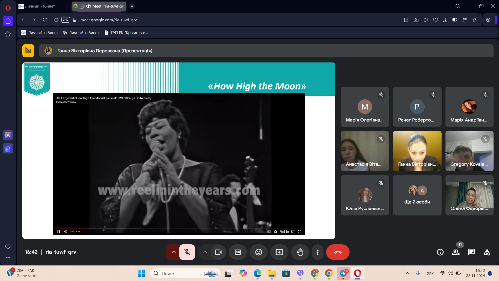
Task: Expand microphone audio settings arrow
Action: [174, 252]
